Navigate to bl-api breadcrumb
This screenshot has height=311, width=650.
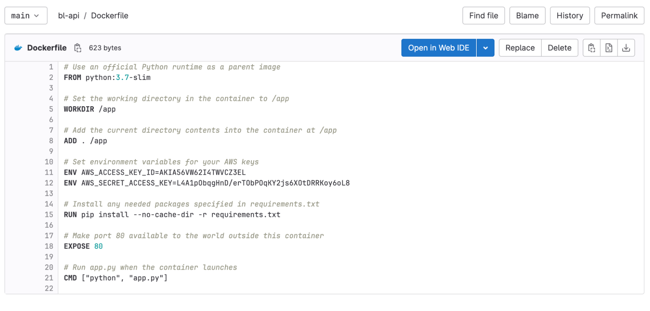tap(69, 16)
